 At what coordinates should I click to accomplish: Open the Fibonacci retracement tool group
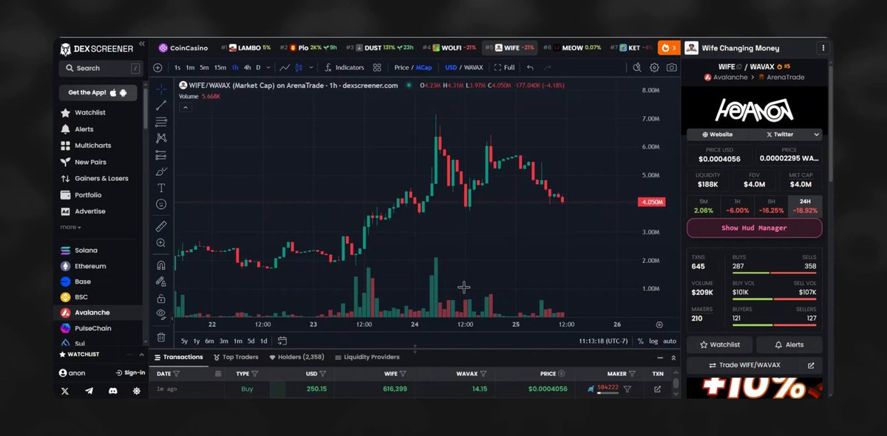(x=161, y=122)
